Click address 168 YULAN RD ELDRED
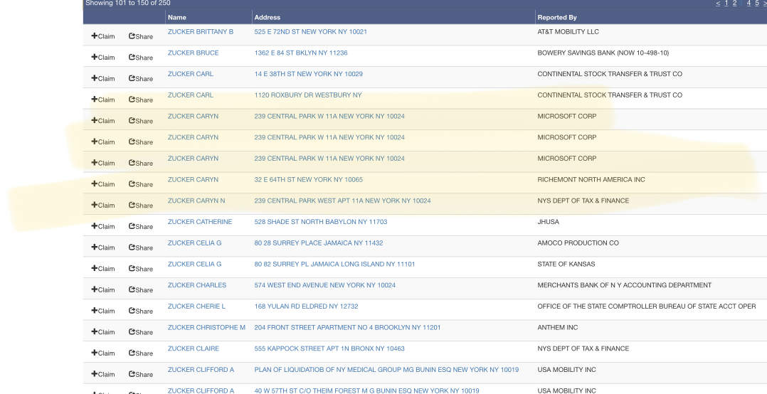 coord(306,307)
